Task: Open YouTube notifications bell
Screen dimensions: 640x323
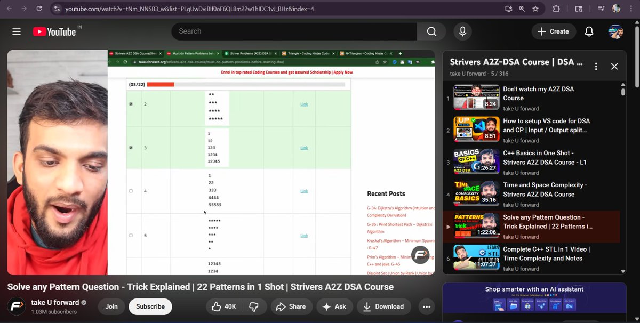Action: point(589,31)
